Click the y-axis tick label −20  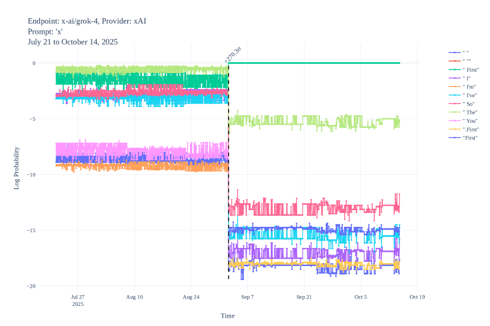[x=31, y=286]
